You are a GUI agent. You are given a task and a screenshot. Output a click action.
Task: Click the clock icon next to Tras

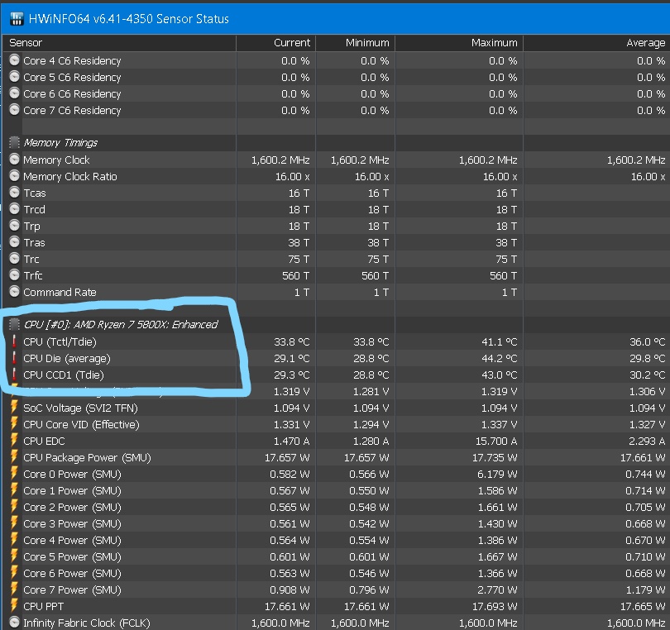click(x=15, y=242)
